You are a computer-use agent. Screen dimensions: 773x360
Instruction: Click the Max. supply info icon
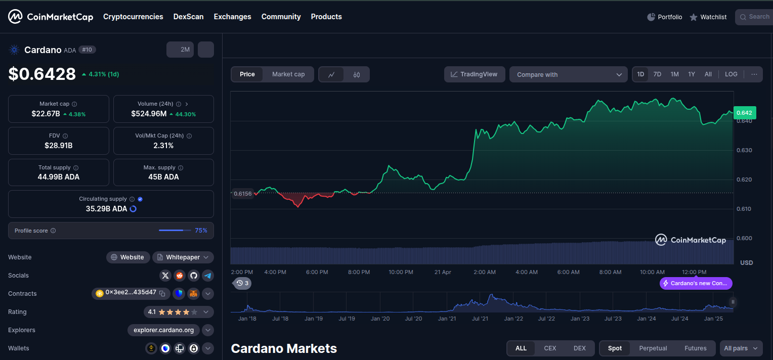click(181, 167)
